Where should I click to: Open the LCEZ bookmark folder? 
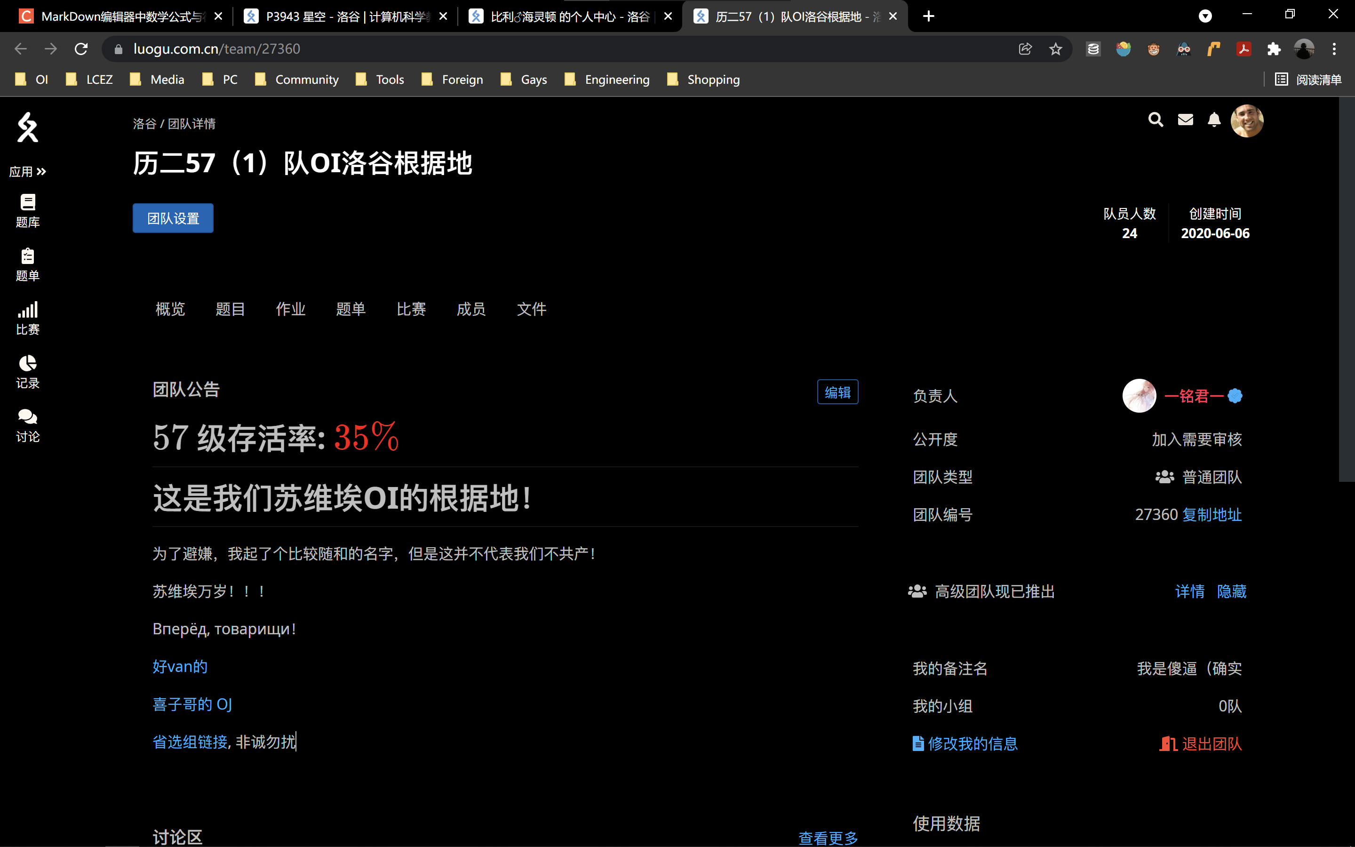pos(89,80)
